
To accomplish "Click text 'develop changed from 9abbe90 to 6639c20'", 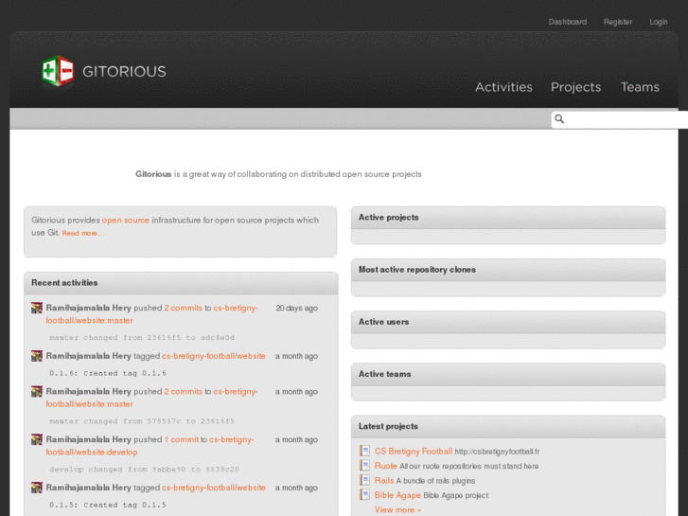I will (145, 469).
